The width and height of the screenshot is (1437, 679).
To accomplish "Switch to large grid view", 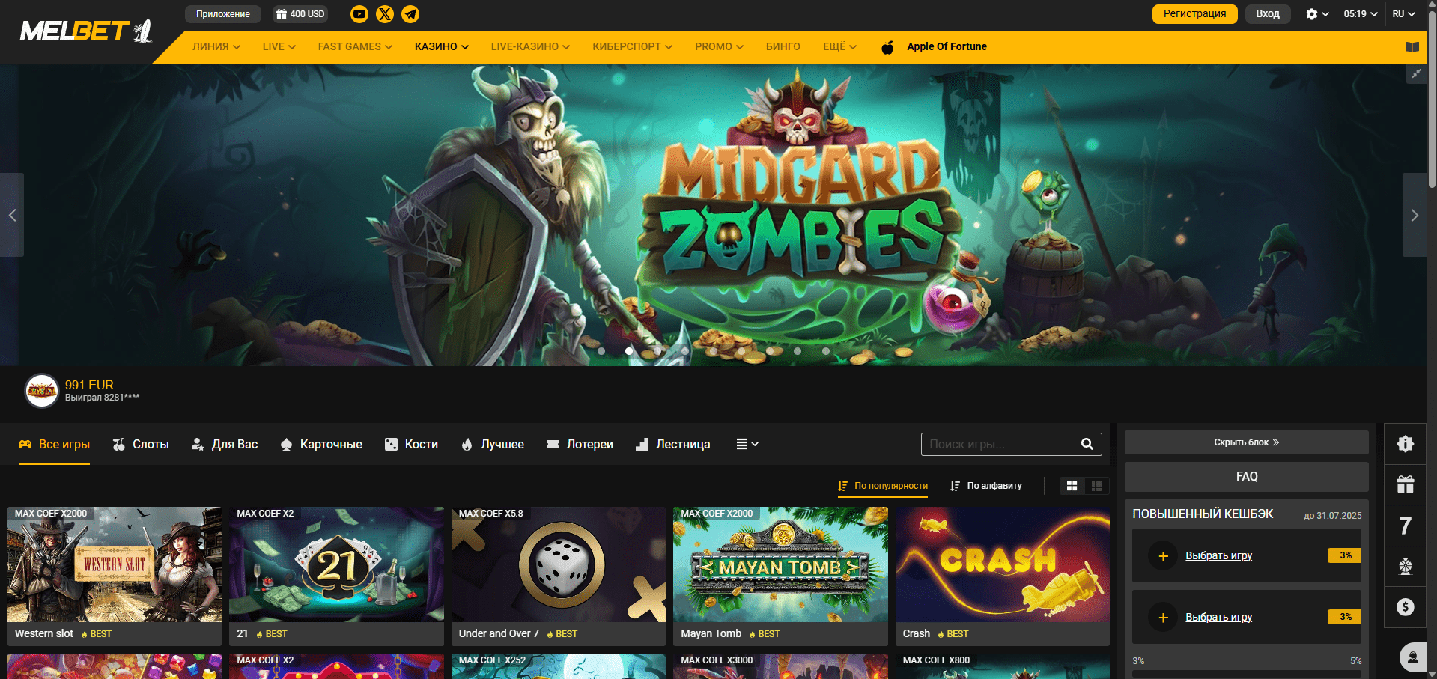I will [x=1072, y=486].
